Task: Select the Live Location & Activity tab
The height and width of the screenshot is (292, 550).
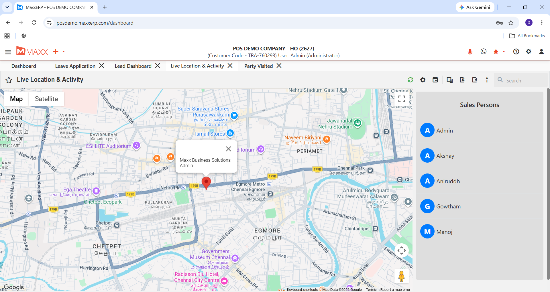Action: [x=197, y=66]
